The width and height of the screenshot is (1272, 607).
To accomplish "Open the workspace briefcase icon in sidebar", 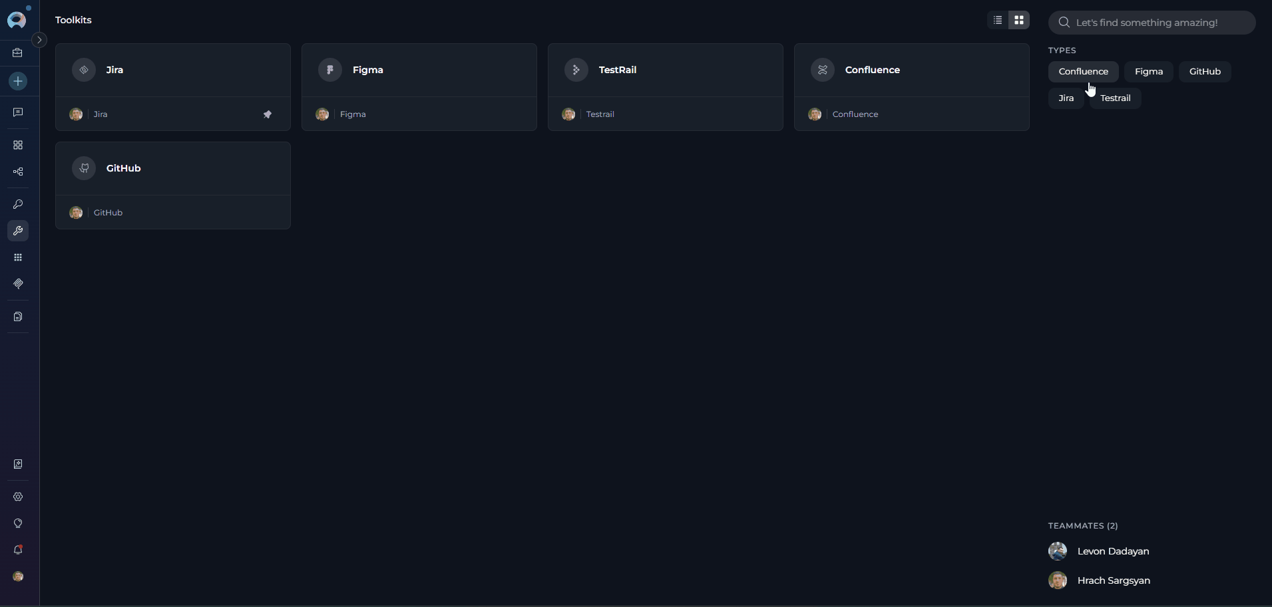I will coord(17,53).
